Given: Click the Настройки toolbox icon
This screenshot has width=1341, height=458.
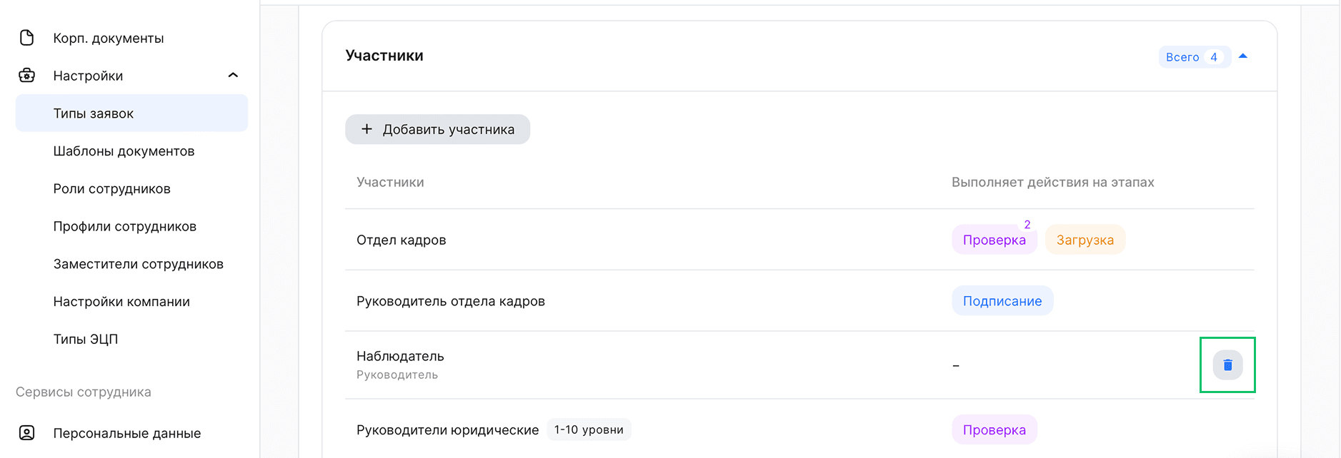Looking at the screenshot, I should coord(27,76).
